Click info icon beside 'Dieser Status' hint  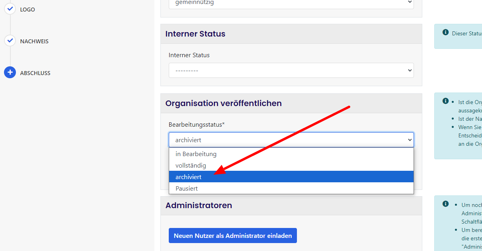[445, 33]
